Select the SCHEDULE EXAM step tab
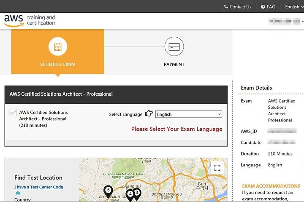This screenshot has height=202, width=304. point(57,52)
